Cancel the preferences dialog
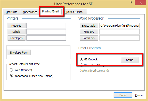The width and height of the screenshot is (148, 101). coord(139,95)
